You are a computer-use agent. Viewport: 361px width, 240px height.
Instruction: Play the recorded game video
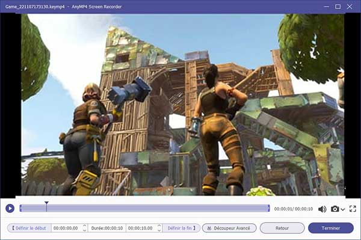(x=10, y=209)
